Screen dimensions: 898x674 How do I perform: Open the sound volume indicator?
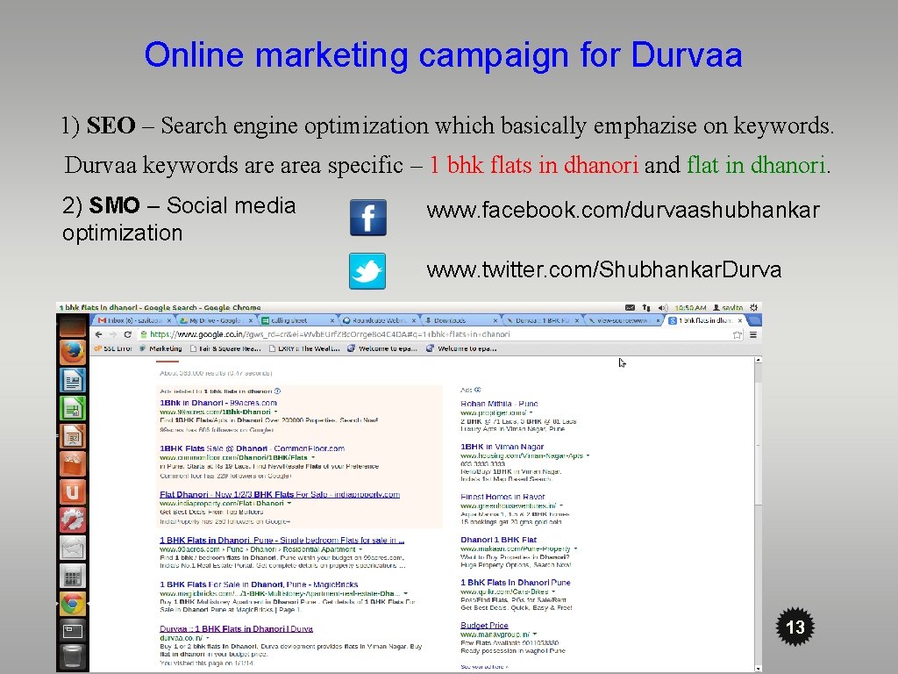click(x=663, y=308)
